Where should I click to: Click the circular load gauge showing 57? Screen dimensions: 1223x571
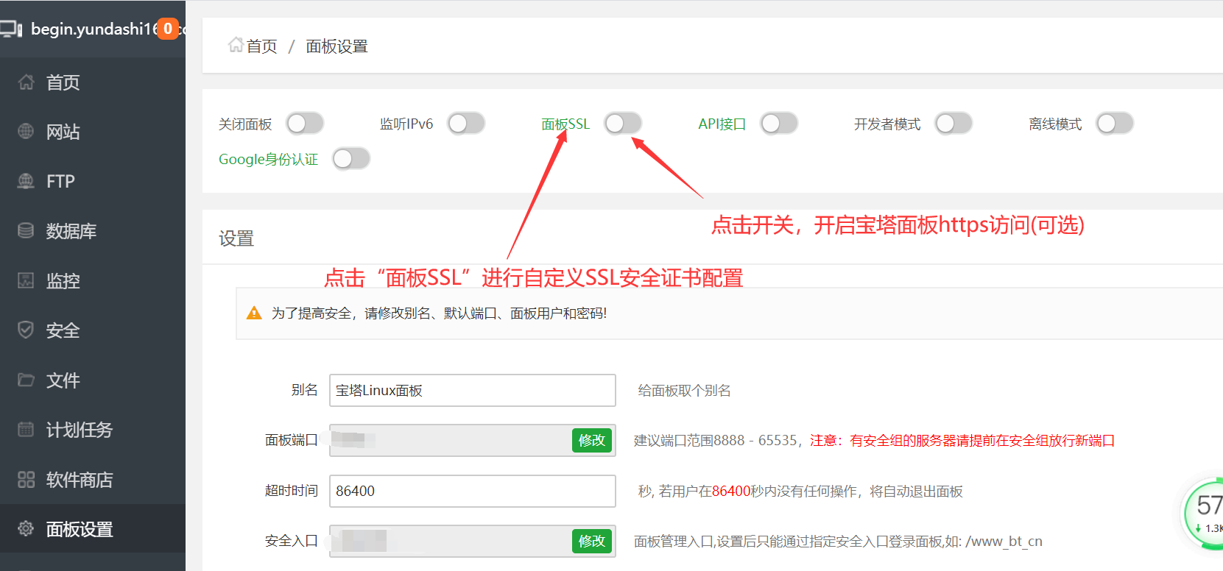[x=1202, y=513]
